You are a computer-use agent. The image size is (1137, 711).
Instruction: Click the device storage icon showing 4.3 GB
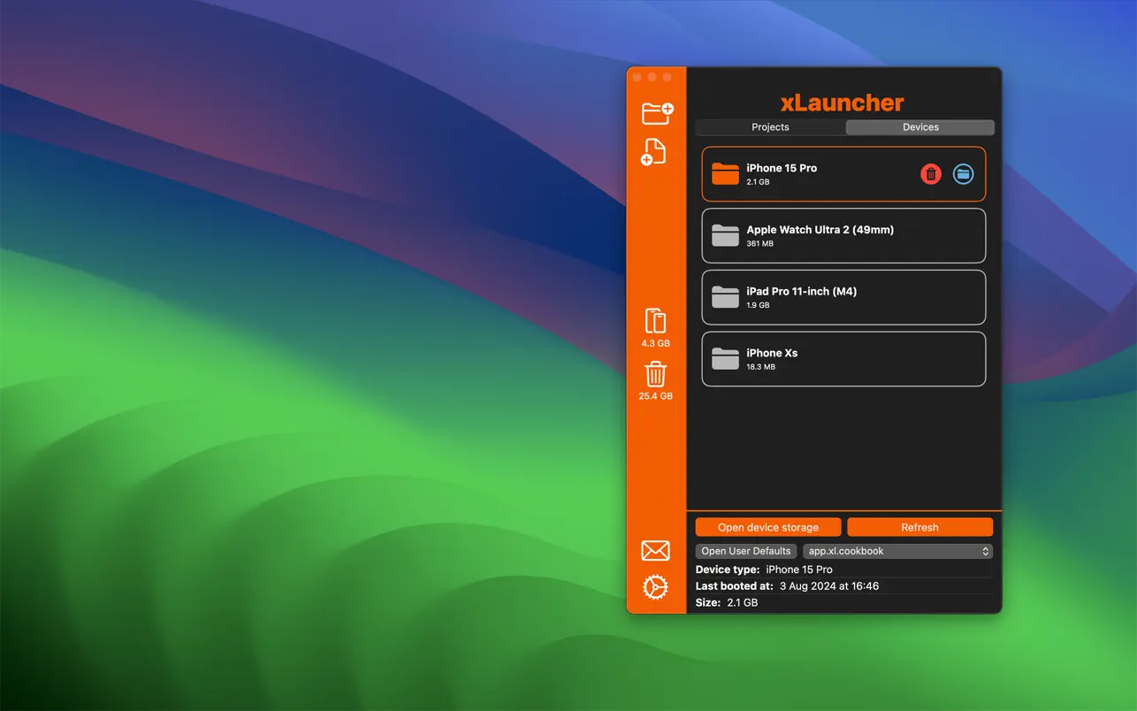(x=654, y=322)
